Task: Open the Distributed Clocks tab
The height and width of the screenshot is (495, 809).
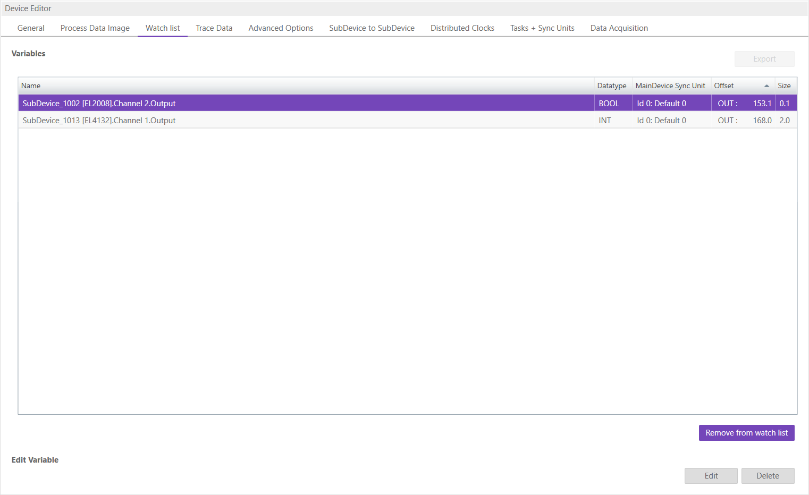Action: pyautogui.click(x=462, y=28)
